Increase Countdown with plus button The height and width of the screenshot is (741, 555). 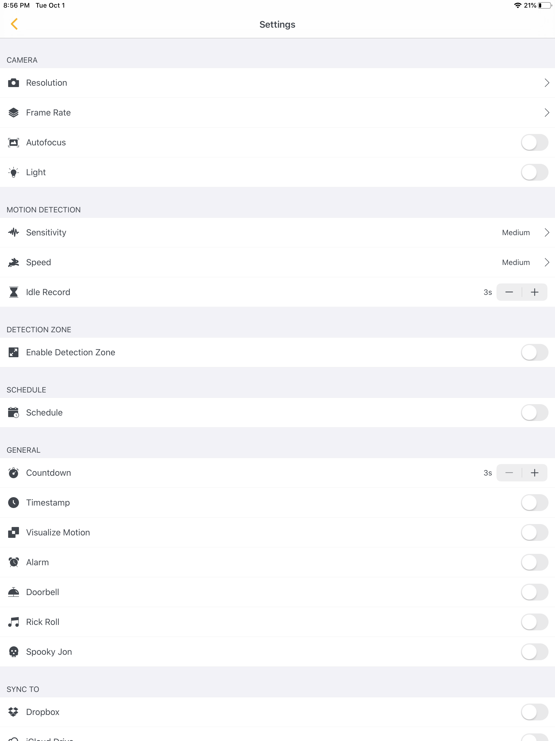(x=535, y=473)
